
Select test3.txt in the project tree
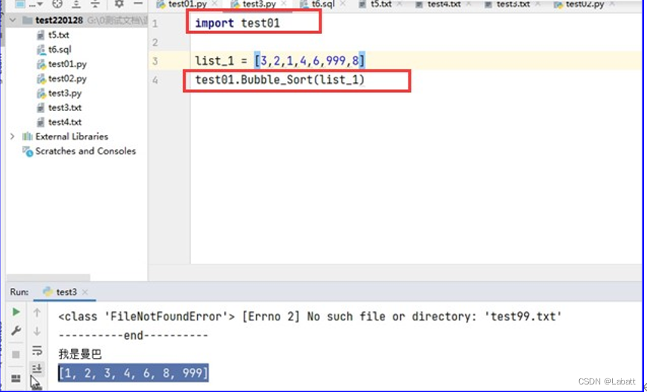(x=65, y=108)
